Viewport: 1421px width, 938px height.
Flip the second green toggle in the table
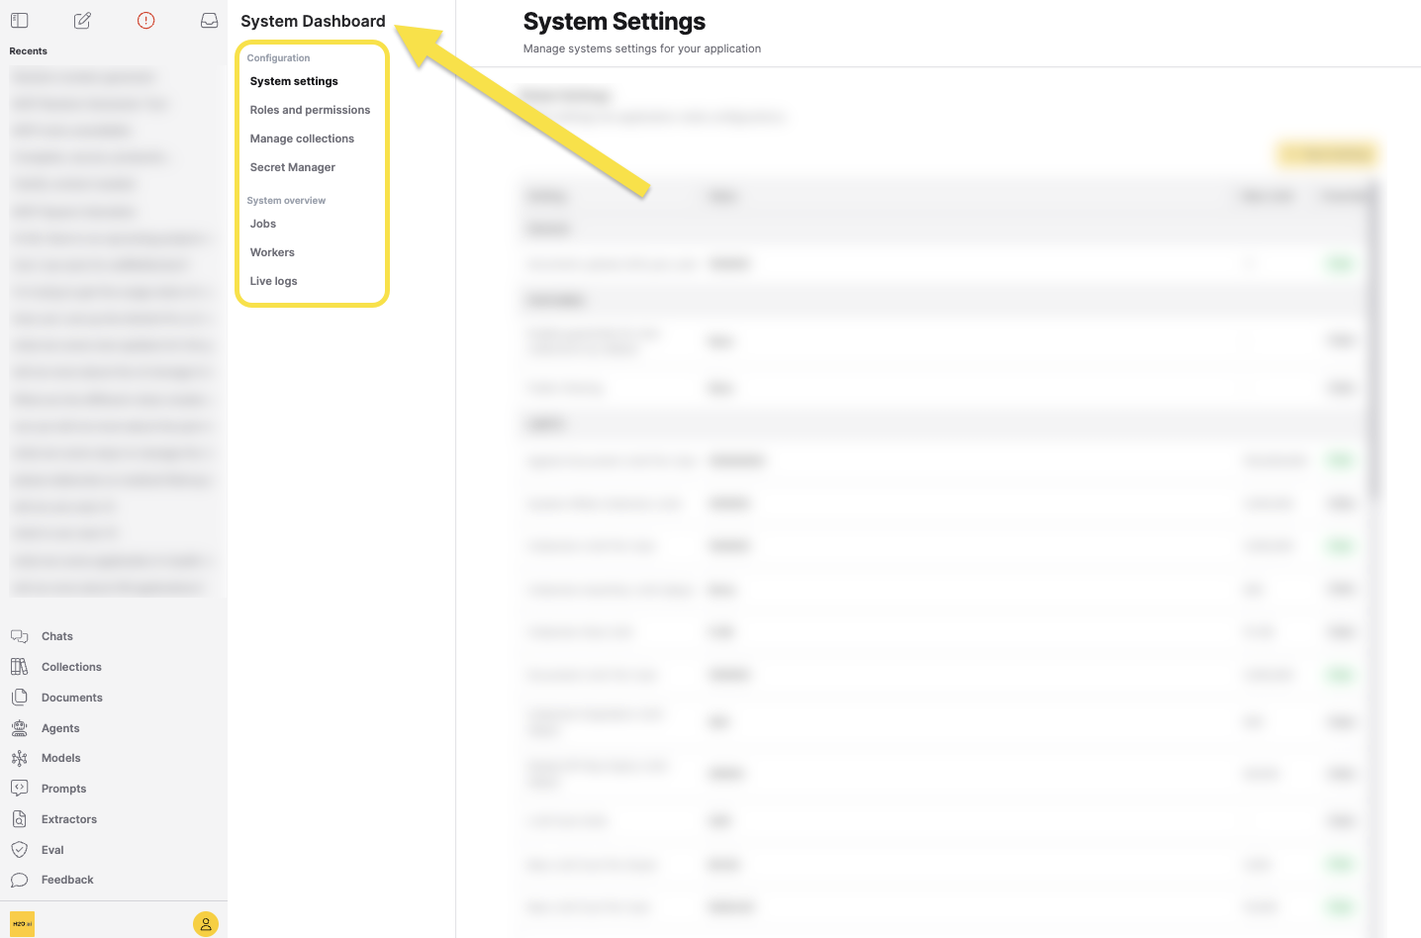(x=1339, y=460)
